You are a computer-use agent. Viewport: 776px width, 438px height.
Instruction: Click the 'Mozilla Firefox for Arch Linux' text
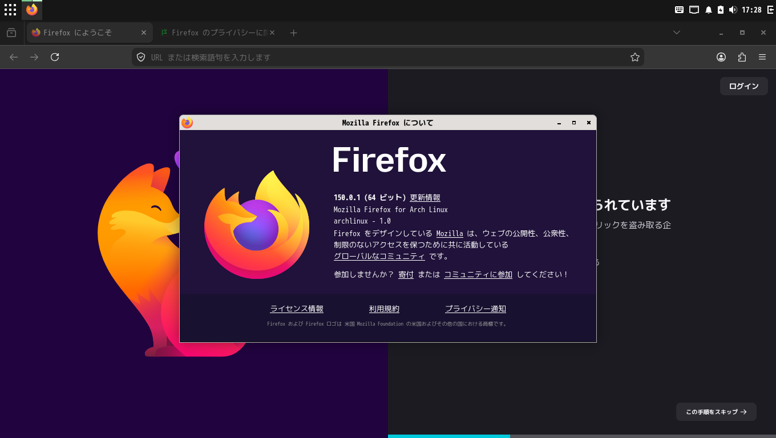(391, 209)
